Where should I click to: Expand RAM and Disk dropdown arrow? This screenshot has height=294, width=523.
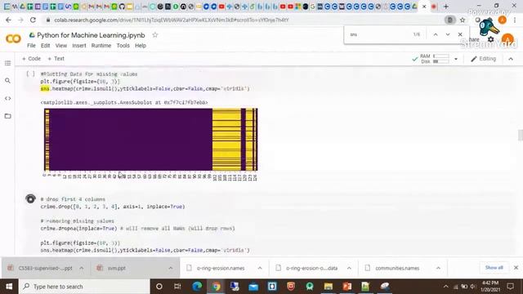456,59
